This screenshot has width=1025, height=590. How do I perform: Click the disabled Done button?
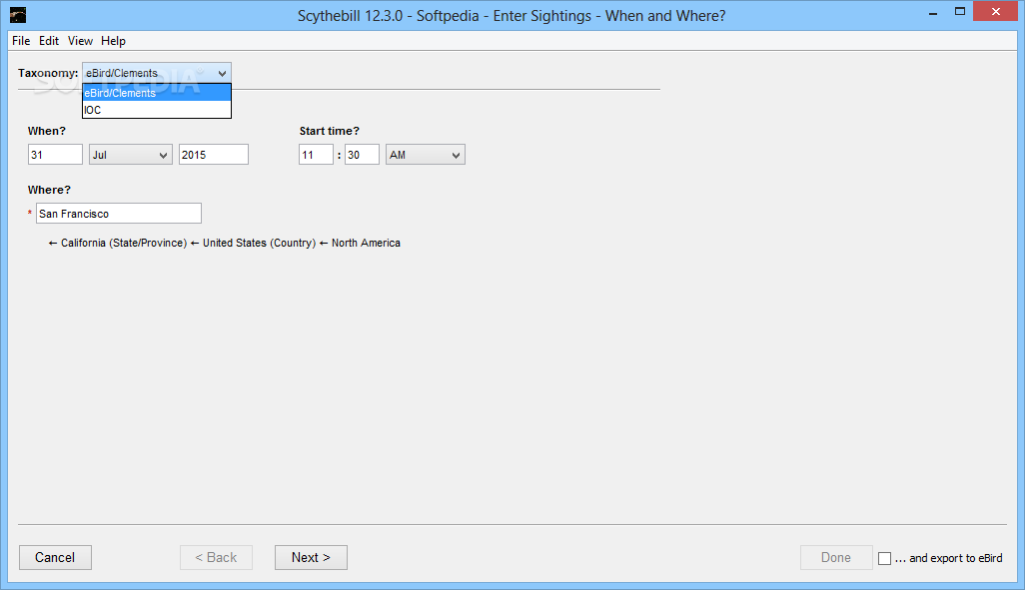click(x=836, y=557)
